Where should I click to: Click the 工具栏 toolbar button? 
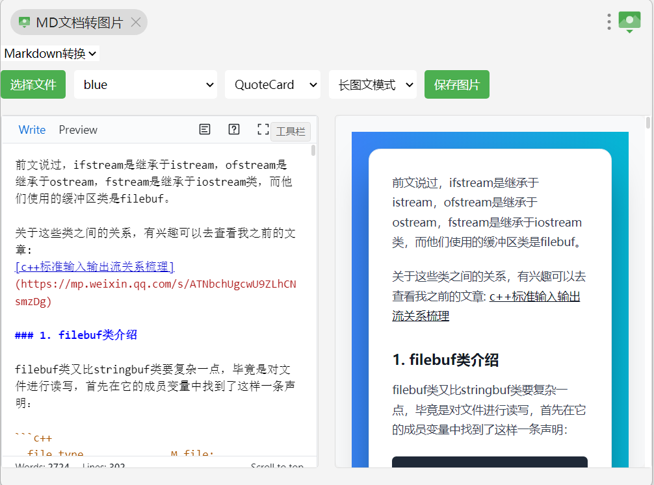click(291, 132)
